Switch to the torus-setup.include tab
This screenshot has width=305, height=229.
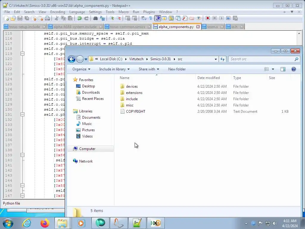pyautogui.click(x=24, y=27)
